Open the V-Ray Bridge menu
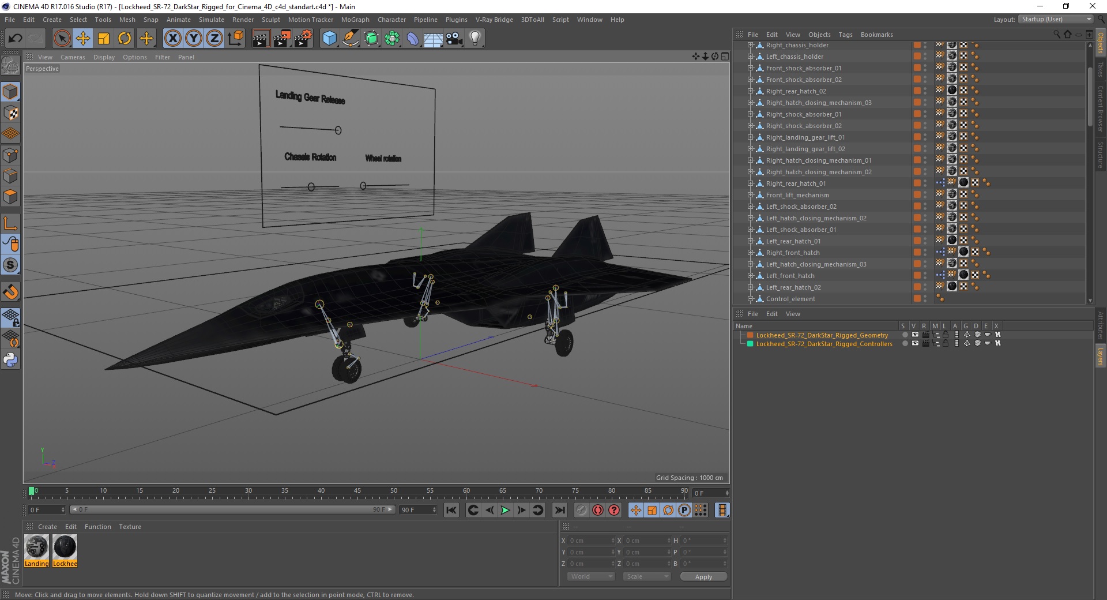The width and height of the screenshot is (1107, 600). point(494,20)
